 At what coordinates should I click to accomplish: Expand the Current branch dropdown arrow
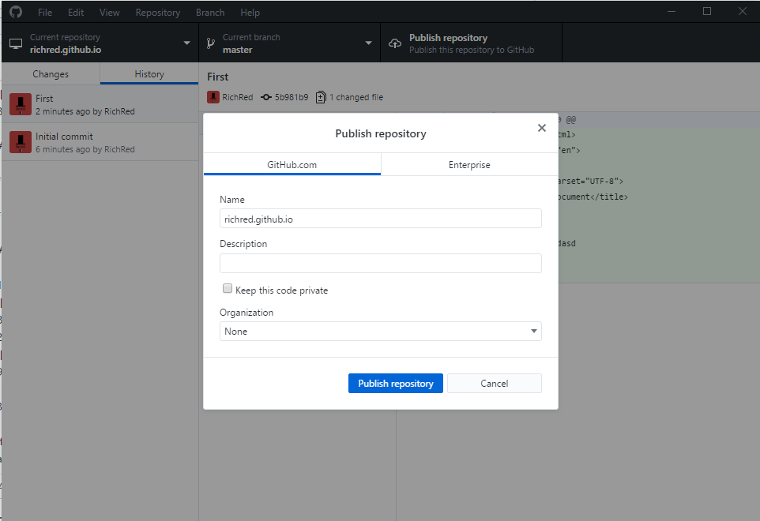click(x=368, y=43)
